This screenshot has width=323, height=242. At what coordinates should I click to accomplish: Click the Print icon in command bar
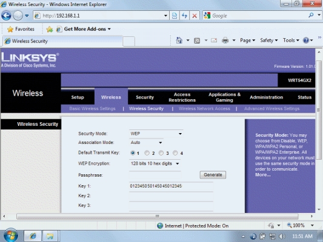pyautogui.click(x=225, y=41)
